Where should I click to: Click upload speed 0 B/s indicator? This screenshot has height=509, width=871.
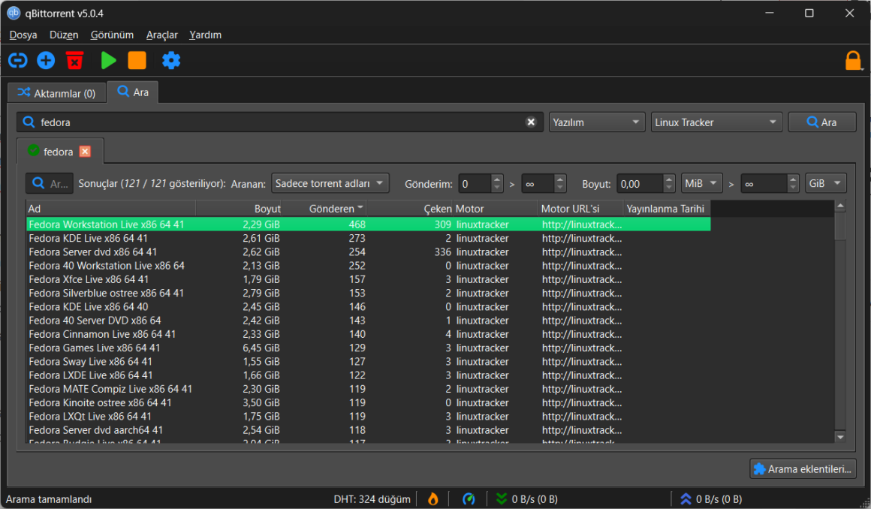coord(712,499)
